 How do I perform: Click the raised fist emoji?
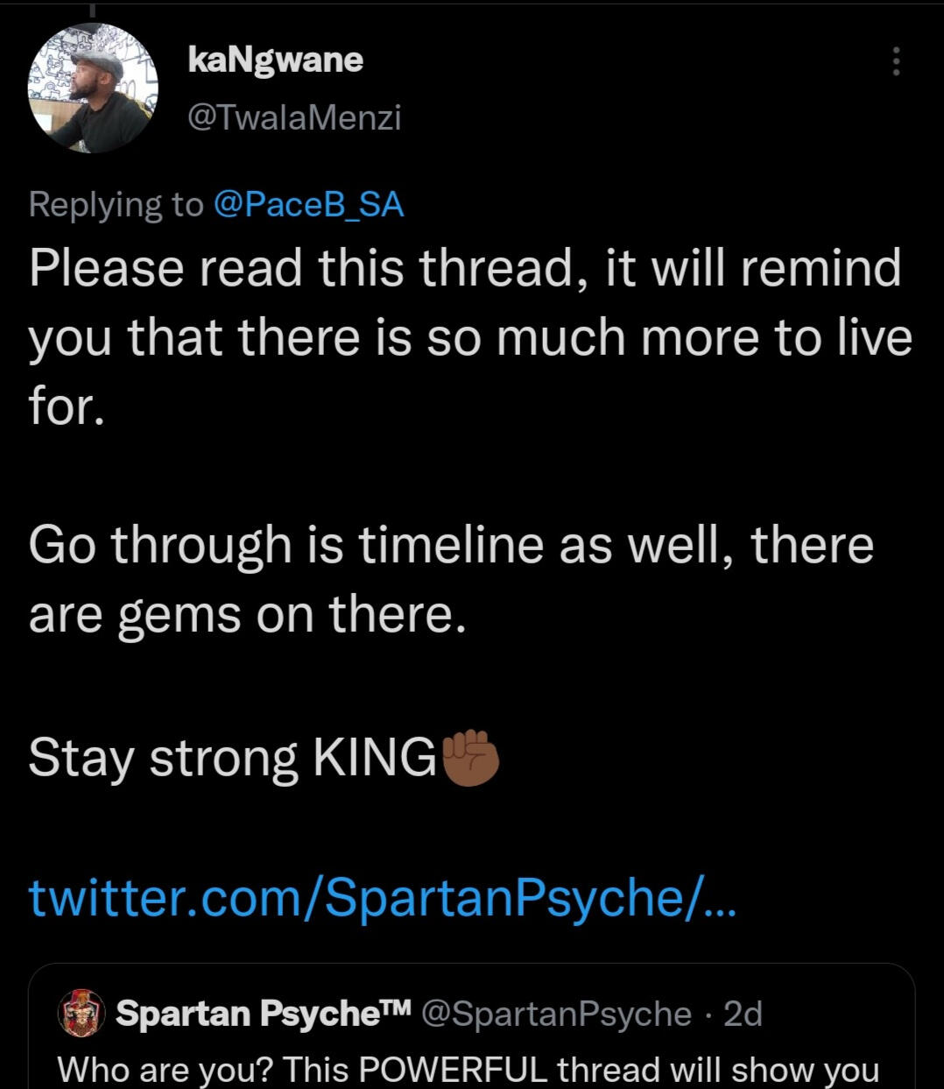point(471,757)
